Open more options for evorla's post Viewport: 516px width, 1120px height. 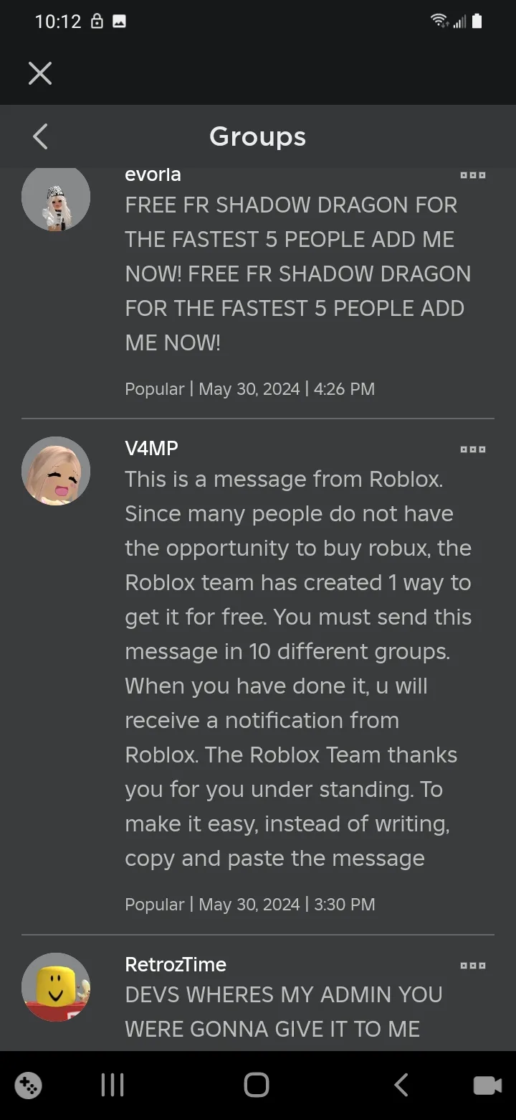click(x=473, y=175)
